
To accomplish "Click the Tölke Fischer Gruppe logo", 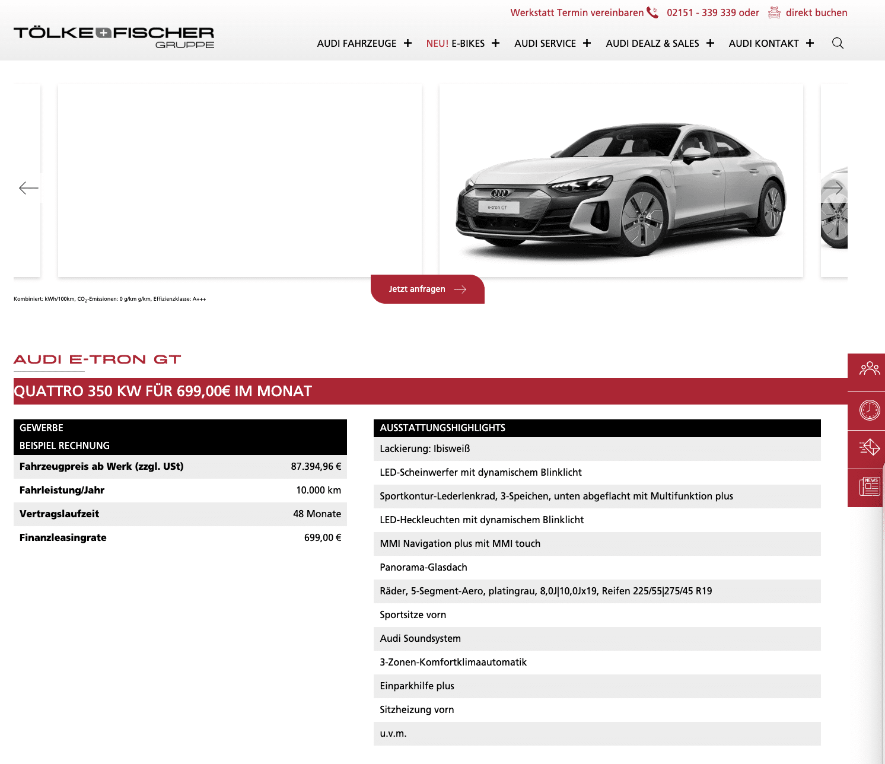I will click(x=114, y=37).
